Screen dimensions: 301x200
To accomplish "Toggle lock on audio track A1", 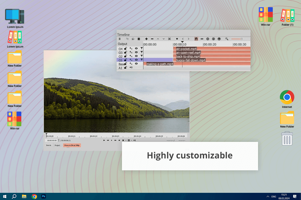I will pos(125,67).
